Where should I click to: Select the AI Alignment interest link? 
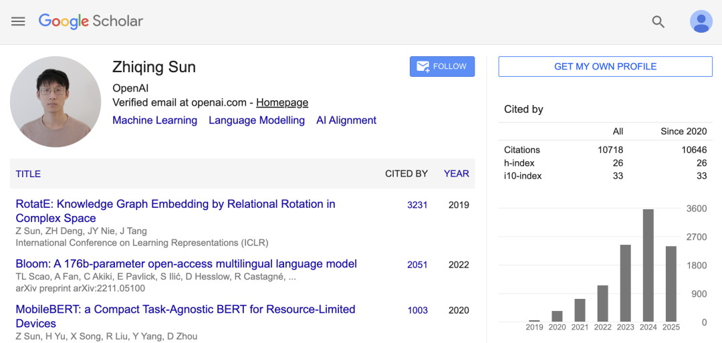tap(346, 120)
